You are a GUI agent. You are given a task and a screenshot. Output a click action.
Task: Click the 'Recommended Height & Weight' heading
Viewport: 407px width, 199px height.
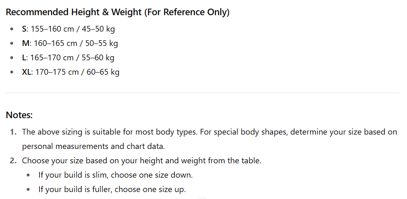tap(117, 12)
